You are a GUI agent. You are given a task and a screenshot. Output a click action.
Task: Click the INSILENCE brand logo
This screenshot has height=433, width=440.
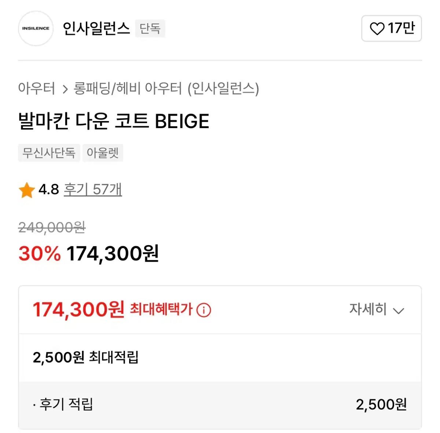tap(36, 29)
